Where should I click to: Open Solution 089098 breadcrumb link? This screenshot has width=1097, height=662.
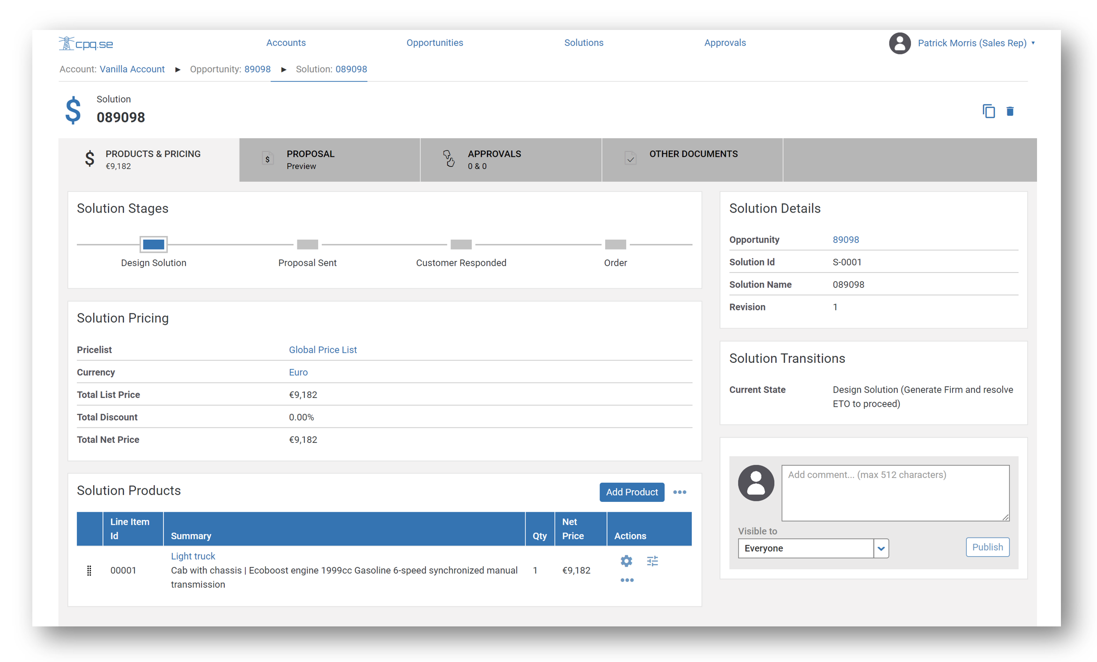[x=351, y=69]
